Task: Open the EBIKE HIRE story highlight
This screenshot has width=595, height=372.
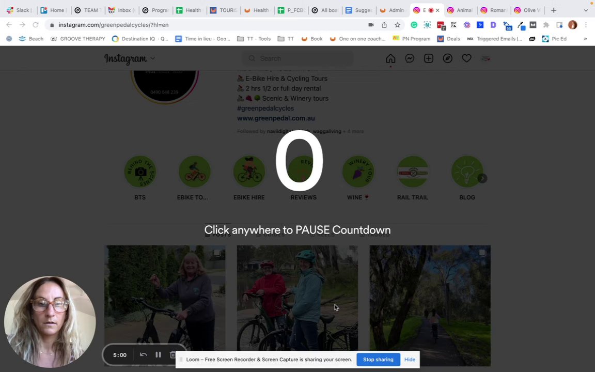Action: point(249,172)
